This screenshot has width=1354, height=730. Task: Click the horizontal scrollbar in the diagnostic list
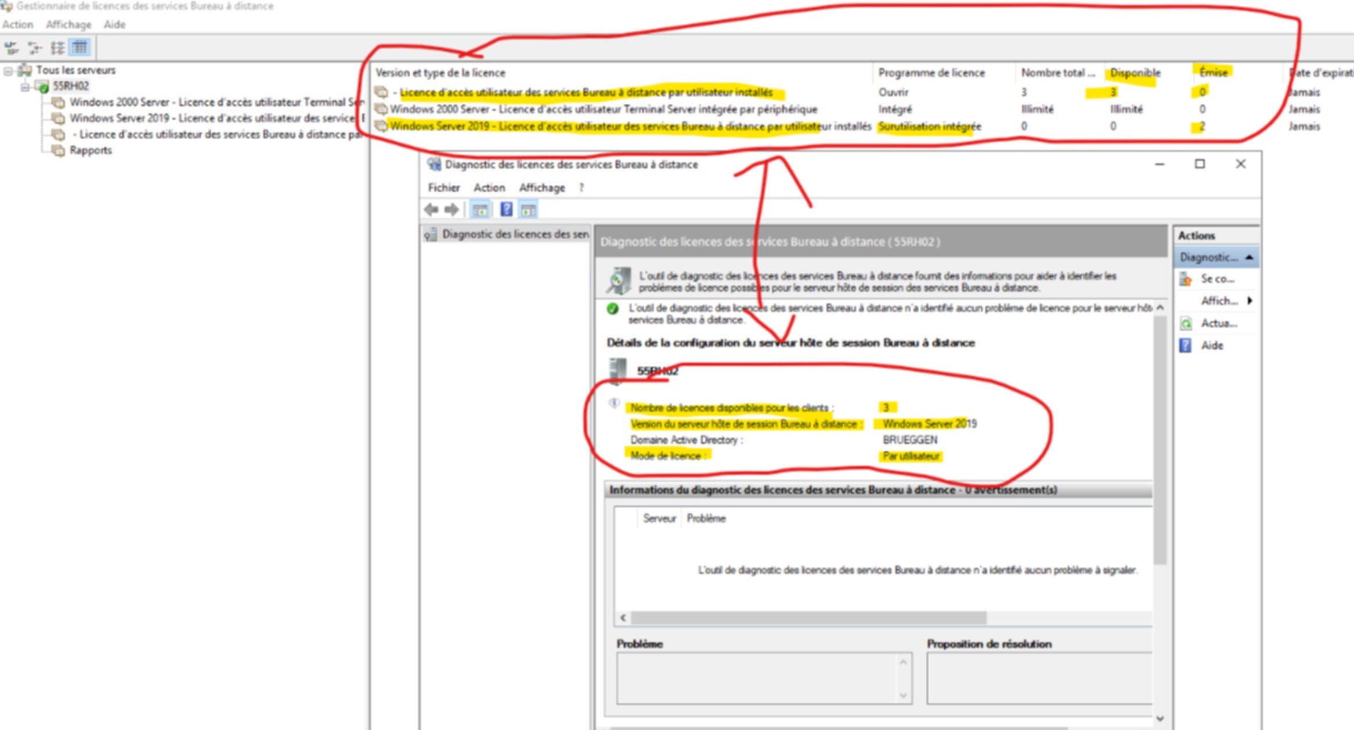coord(808,617)
